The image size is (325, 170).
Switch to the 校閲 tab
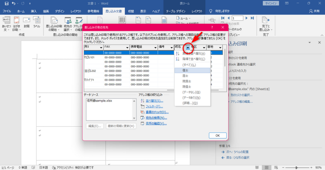pos(131,11)
